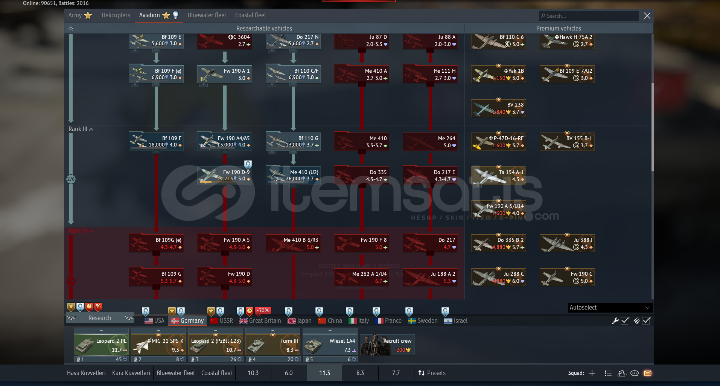Screen dimensions: 720x386
Task: Open the chat bubble icon
Action: [x=635, y=373]
